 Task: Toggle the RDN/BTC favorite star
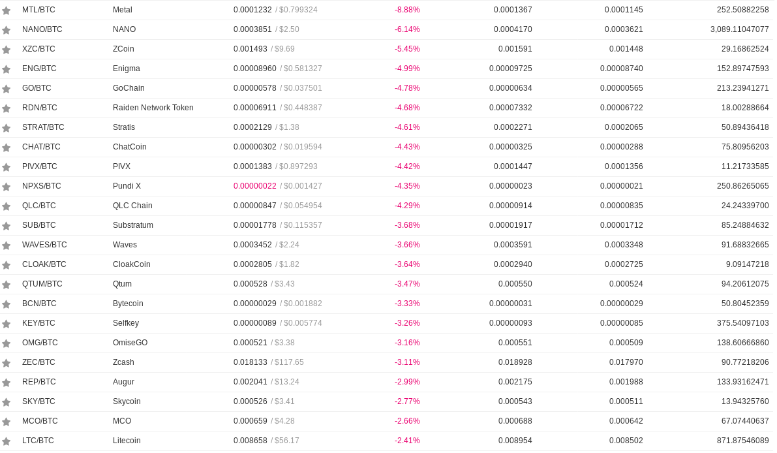pos(7,108)
